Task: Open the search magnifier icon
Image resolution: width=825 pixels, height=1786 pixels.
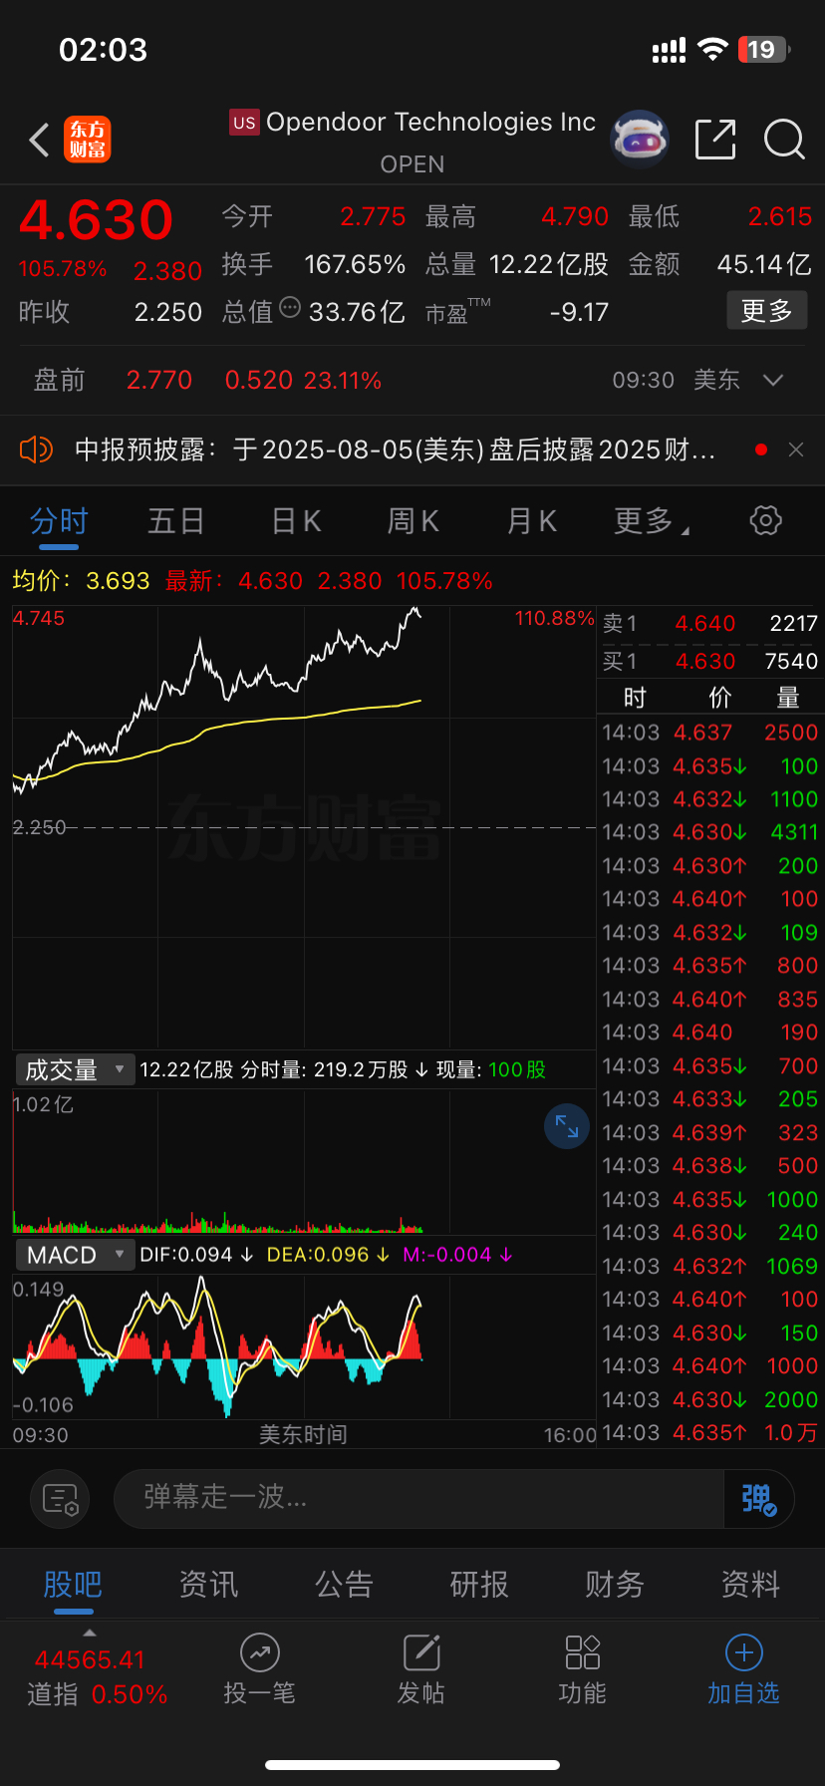Action: [784, 140]
